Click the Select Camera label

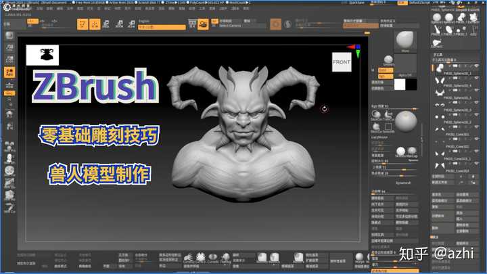(230, 26)
